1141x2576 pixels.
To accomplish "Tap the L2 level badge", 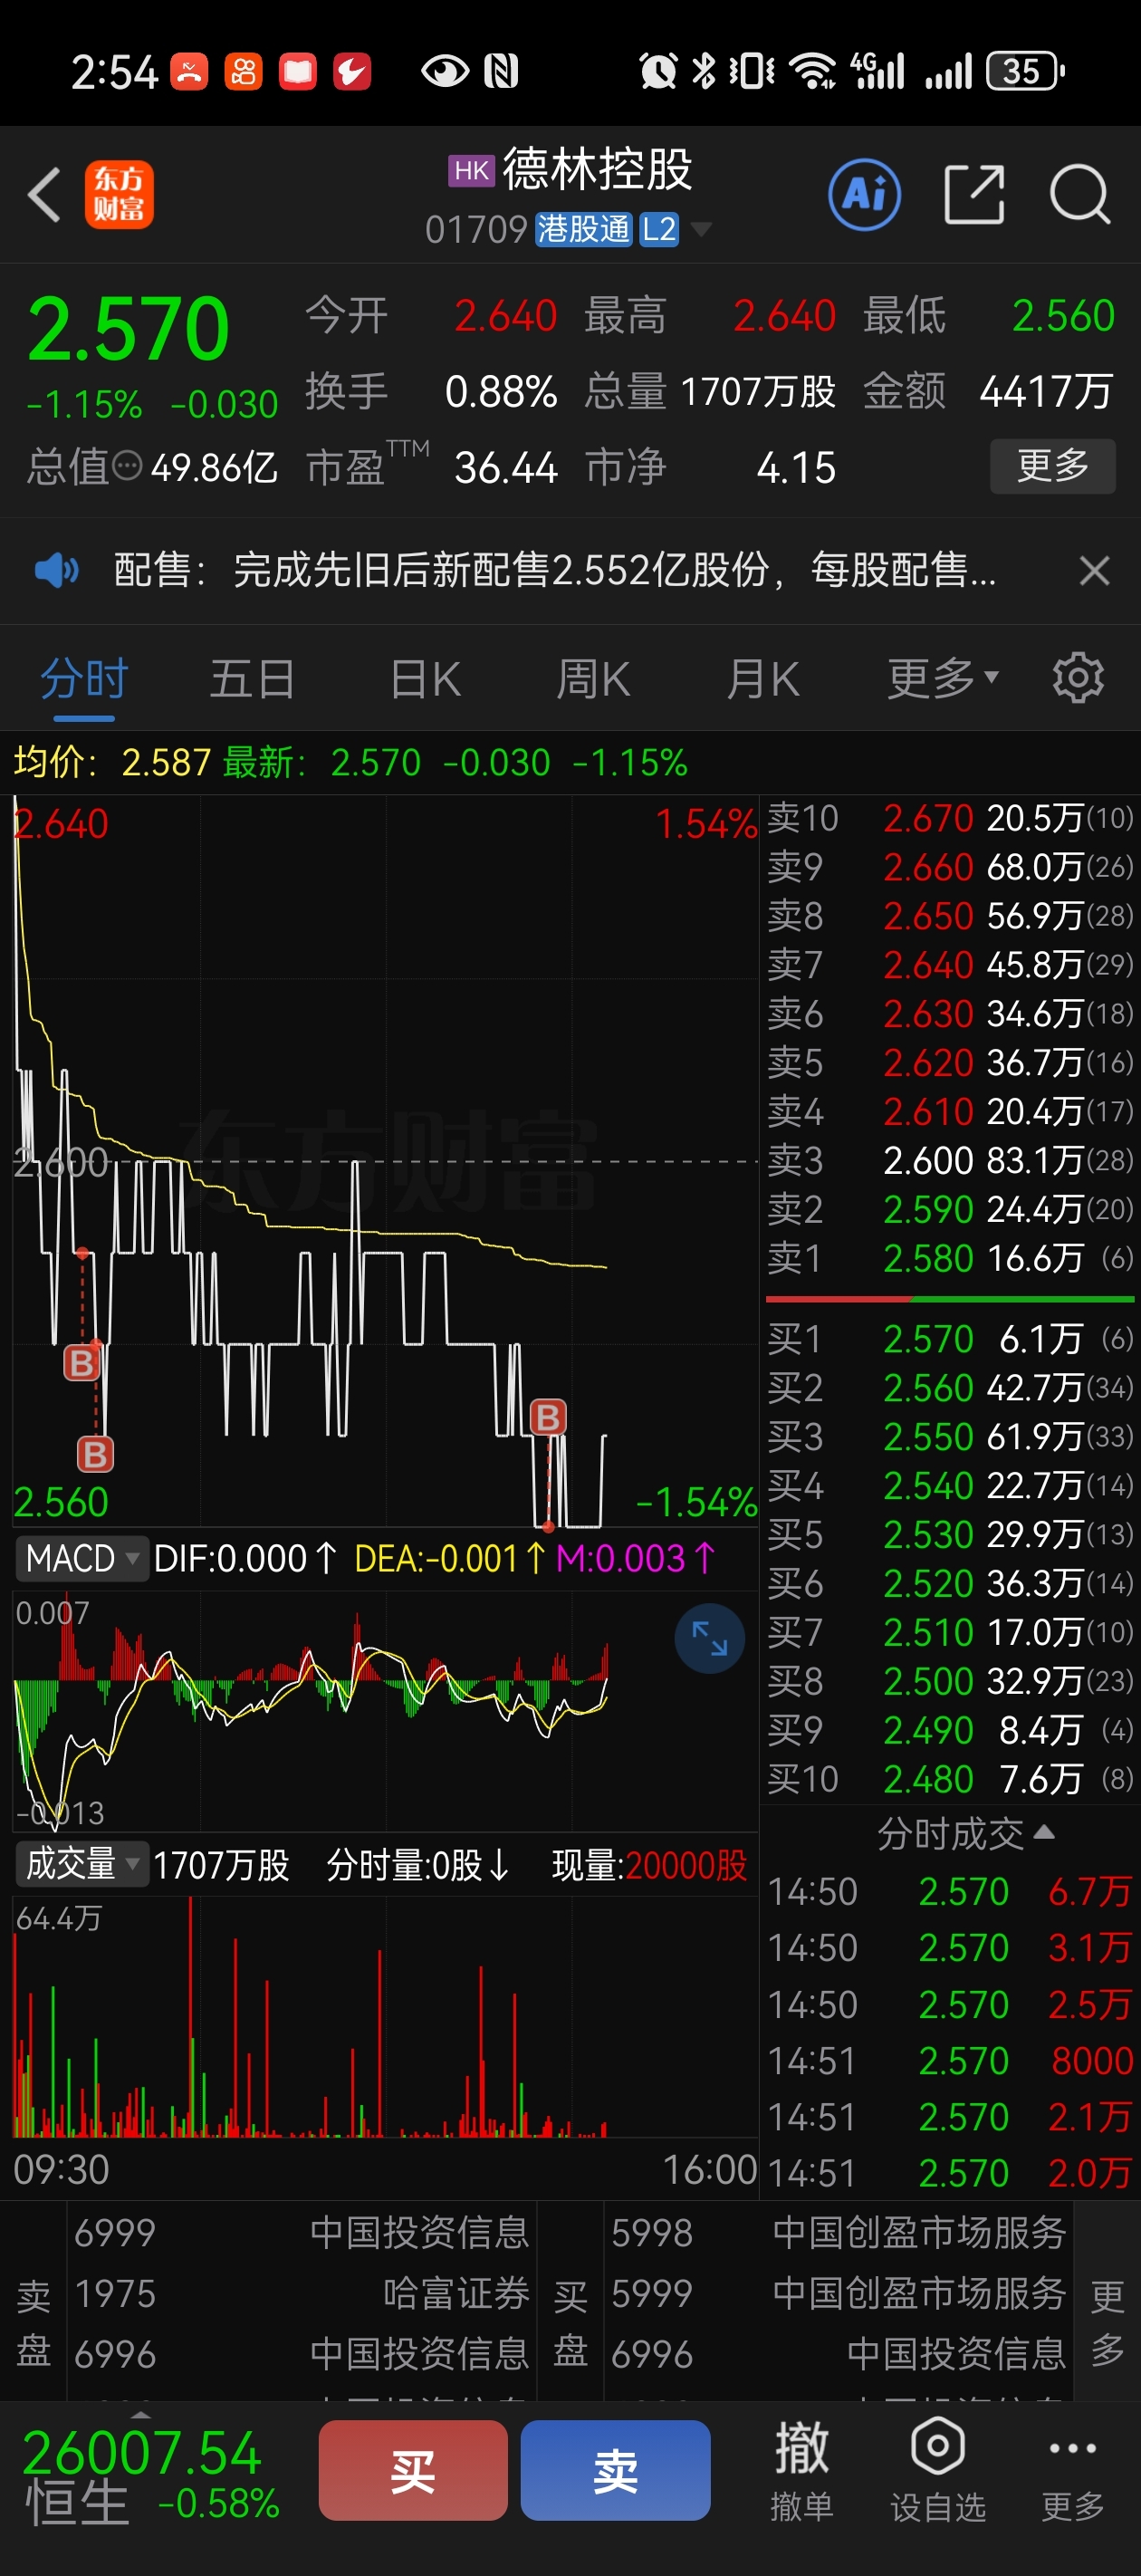I will 658,229.
